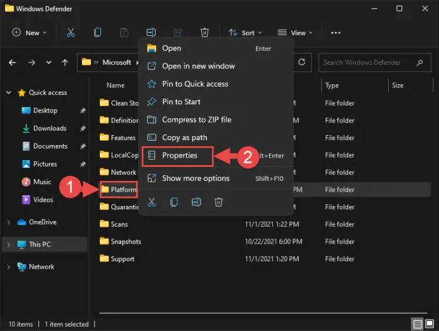Click pin icon next to Documents
Image resolution: width=439 pixels, height=331 pixels.
tap(83, 146)
